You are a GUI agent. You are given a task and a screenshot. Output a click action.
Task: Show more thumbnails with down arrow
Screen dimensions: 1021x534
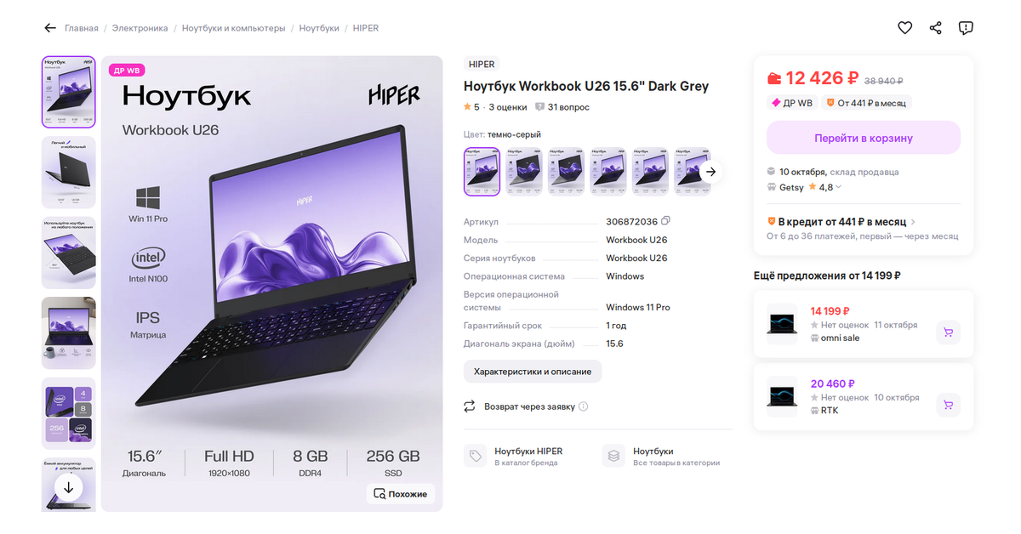click(x=68, y=487)
